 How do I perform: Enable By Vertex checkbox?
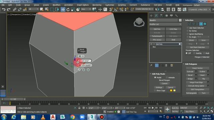tap(188, 31)
